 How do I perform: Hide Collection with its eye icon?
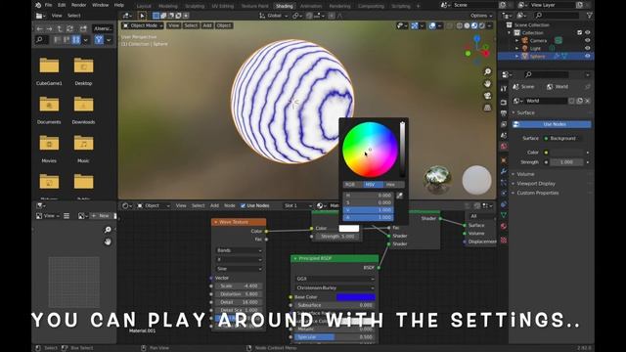587,32
